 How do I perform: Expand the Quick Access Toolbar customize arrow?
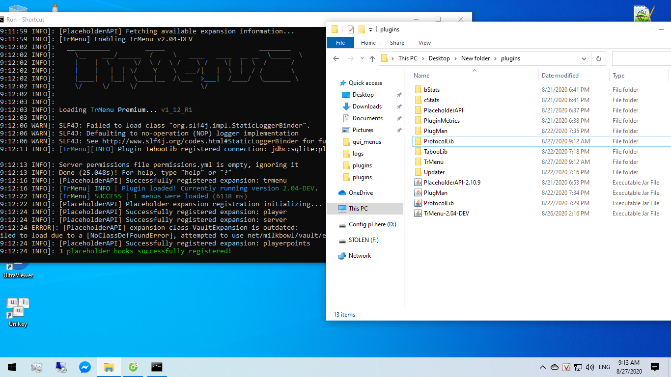coord(371,29)
